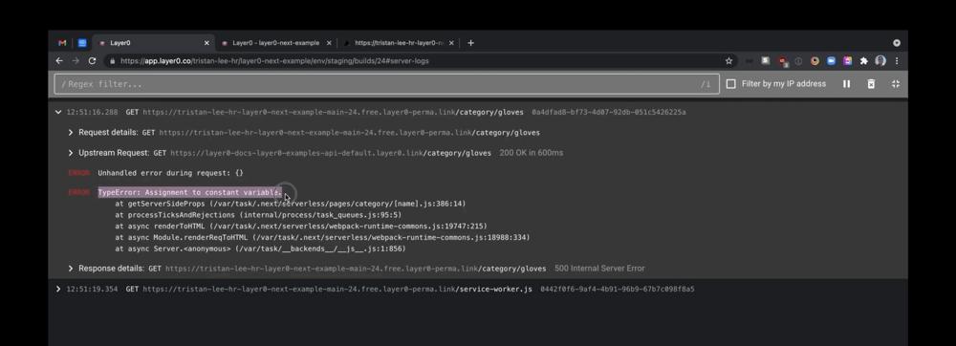Close the tristan-lee-hr-layer0 tab
956x346 pixels.
click(451, 43)
